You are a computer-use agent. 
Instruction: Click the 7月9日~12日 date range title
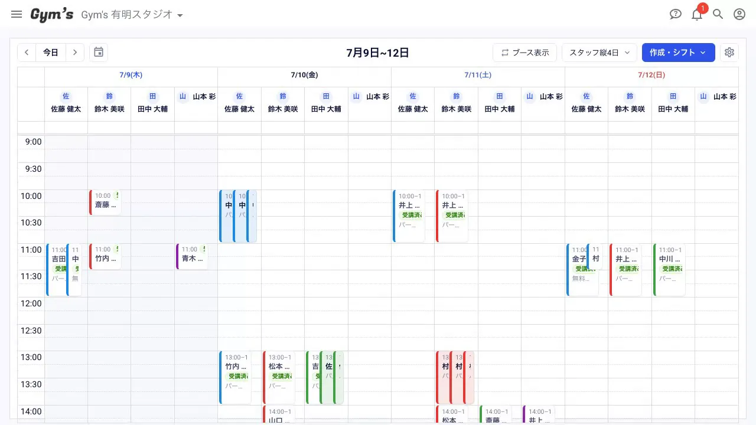coord(378,53)
